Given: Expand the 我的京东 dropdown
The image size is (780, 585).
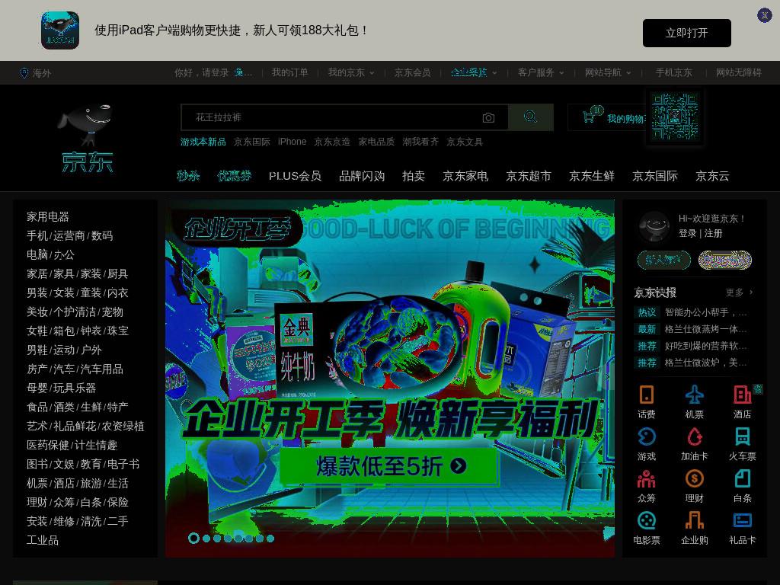Looking at the screenshot, I should tap(351, 72).
